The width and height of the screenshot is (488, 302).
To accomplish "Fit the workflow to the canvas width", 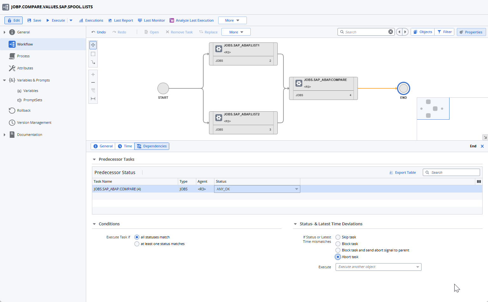I will point(93,99).
